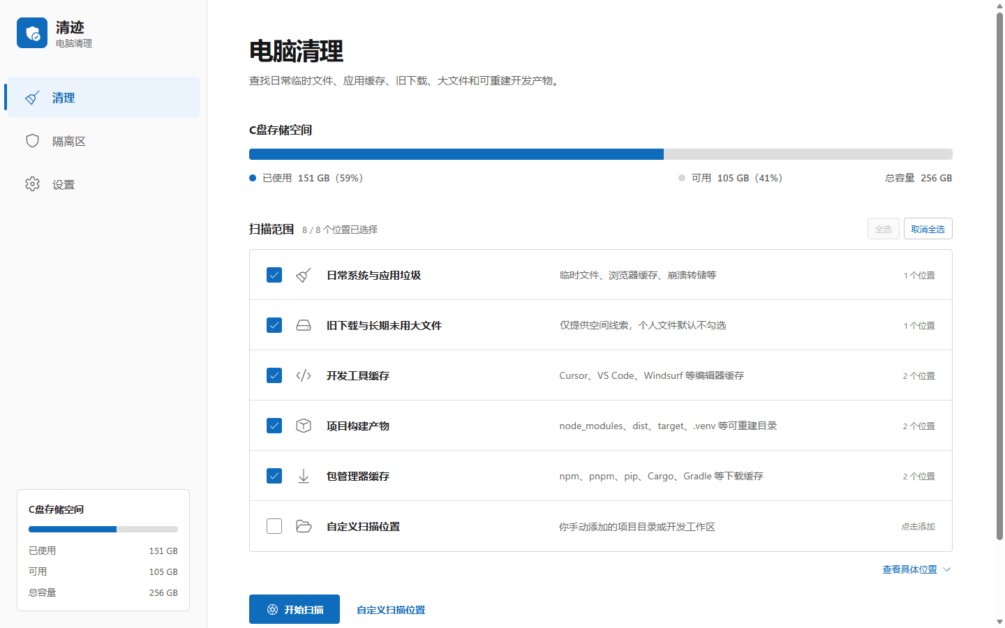Click the 项目构建产物 row title

[x=358, y=426]
